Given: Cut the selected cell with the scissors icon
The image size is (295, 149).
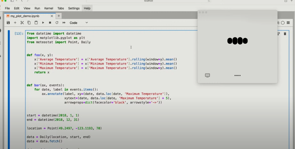Looking at the screenshot, I should point(22,23).
